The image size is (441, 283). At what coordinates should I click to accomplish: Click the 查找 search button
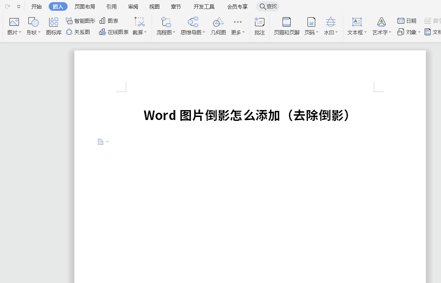(268, 6)
